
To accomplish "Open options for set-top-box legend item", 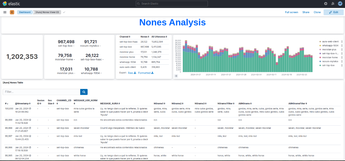I will pos(342,65).
